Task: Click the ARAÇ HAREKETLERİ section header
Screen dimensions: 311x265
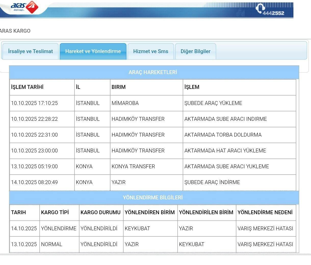Action: pos(153,72)
